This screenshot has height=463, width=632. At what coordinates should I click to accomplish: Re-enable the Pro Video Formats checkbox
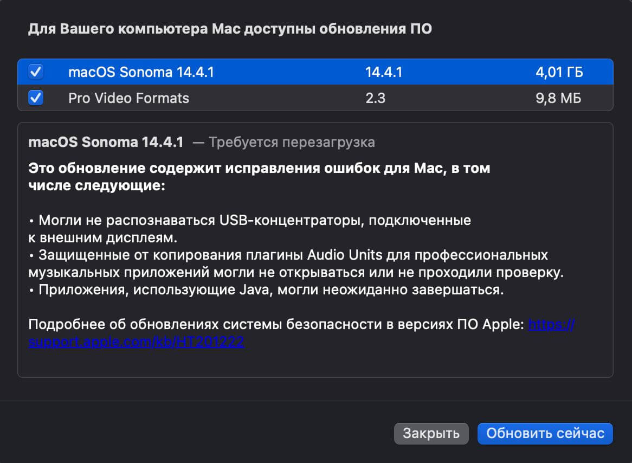click(35, 98)
